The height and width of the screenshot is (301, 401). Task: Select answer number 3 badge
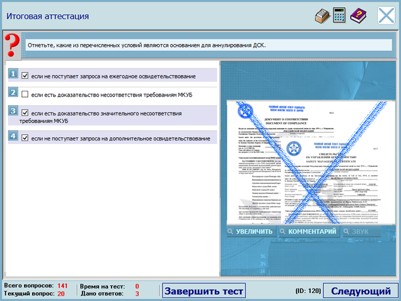coord(13,111)
